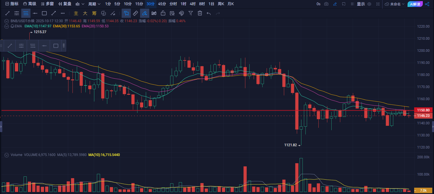Select the ruler measure tool
Viewport: 434px width, 194px height.
135,13
